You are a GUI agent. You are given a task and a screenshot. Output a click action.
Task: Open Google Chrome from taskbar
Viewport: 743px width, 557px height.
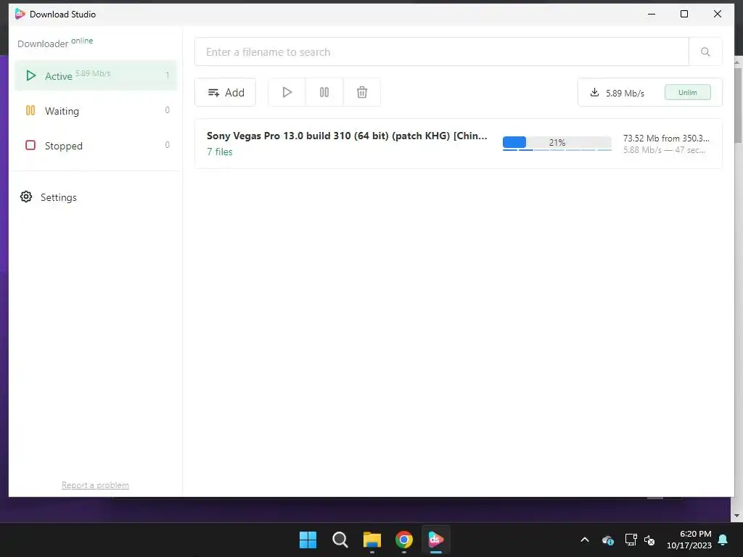[403, 540]
